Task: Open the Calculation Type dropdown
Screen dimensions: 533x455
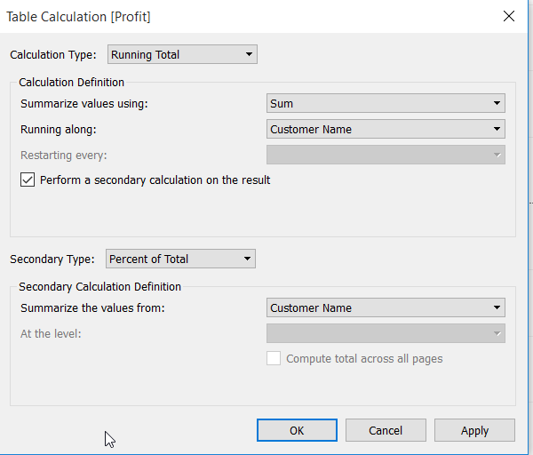Action: tap(182, 54)
